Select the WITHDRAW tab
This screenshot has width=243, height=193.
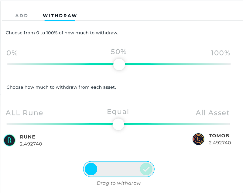tap(60, 16)
